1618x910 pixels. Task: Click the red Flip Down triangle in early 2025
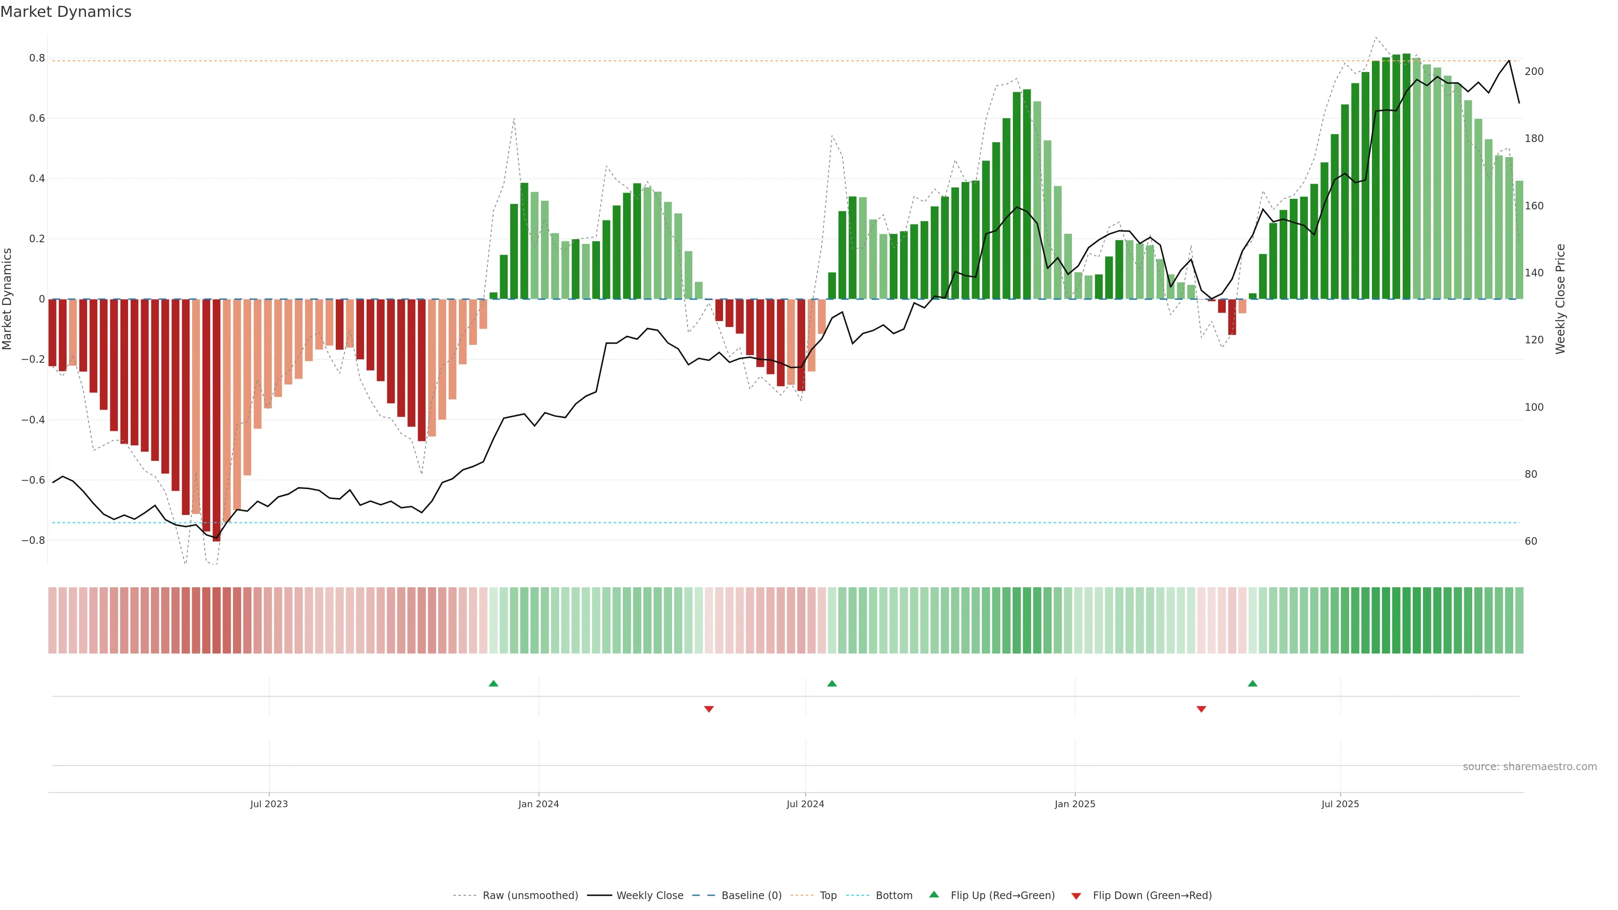1201,709
